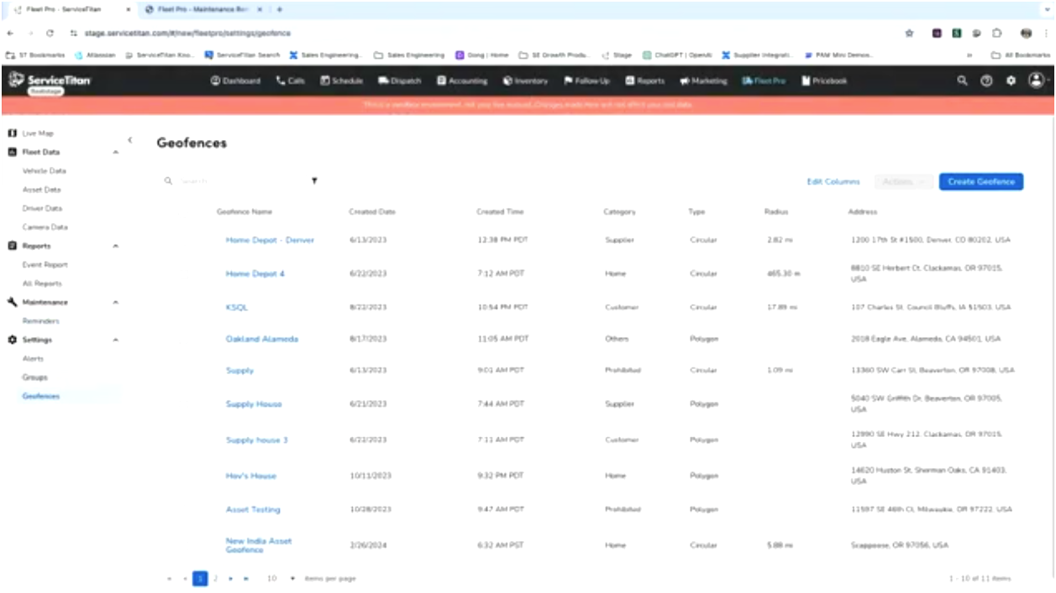1056x593 pixels.
Task: Click the geofence search field
Action: click(235, 181)
